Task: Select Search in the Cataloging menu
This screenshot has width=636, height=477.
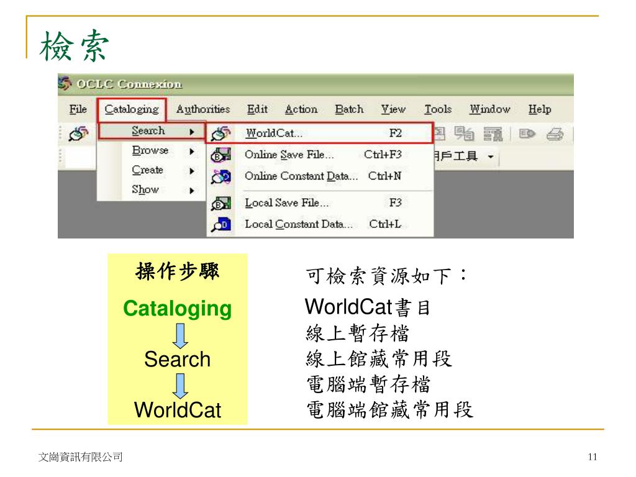Action: [x=152, y=131]
